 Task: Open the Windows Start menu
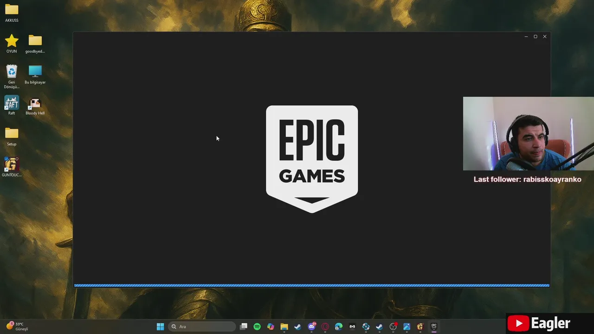pos(160,327)
